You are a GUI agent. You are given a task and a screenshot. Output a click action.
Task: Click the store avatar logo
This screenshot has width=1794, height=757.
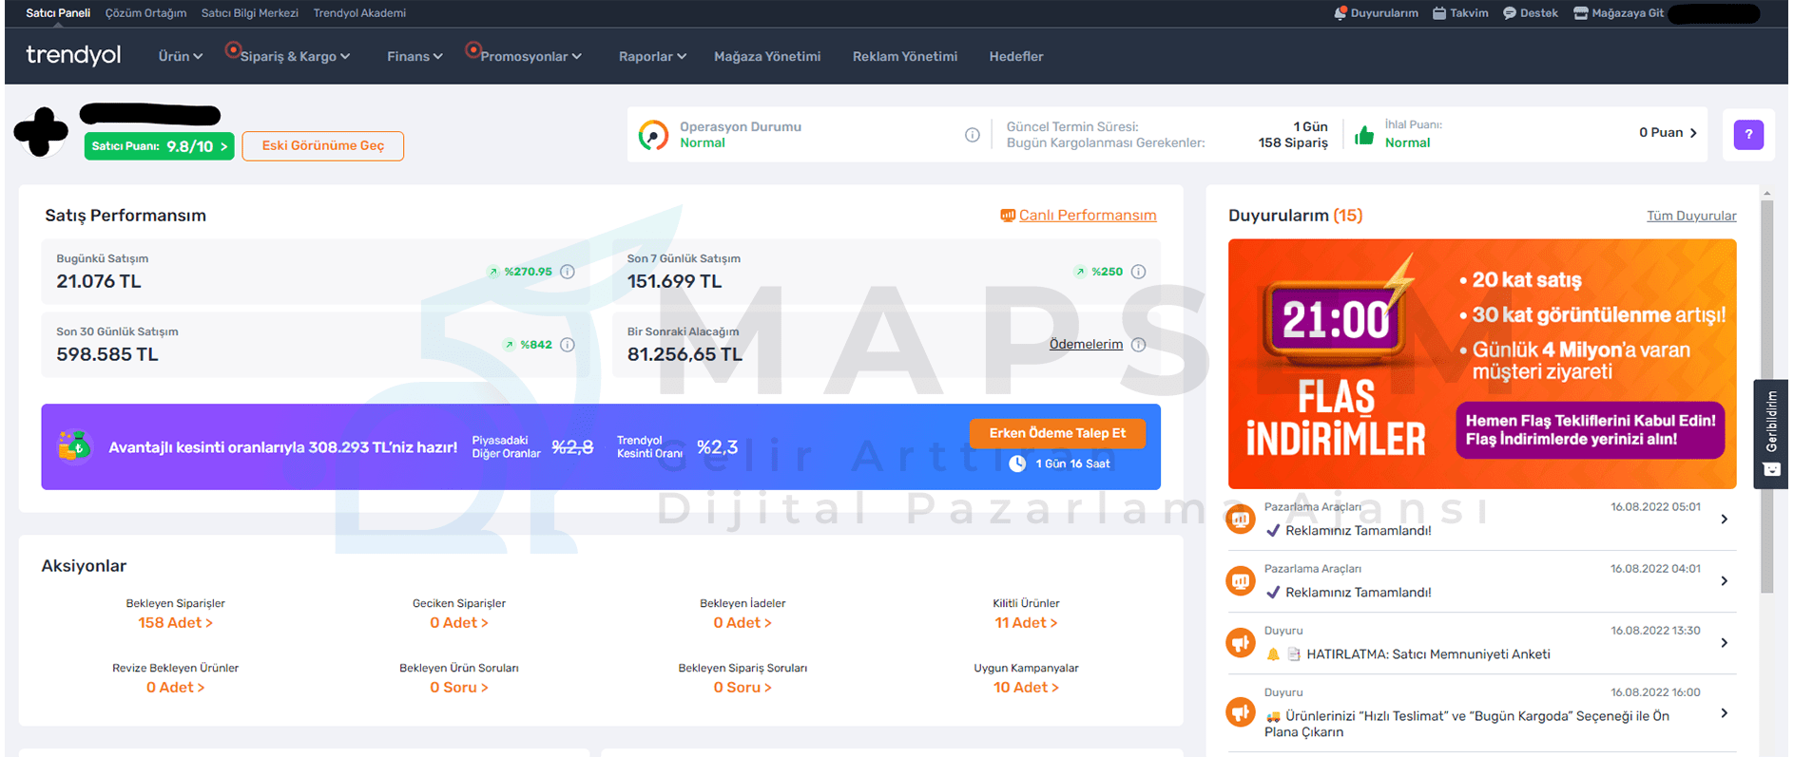click(x=41, y=132)
